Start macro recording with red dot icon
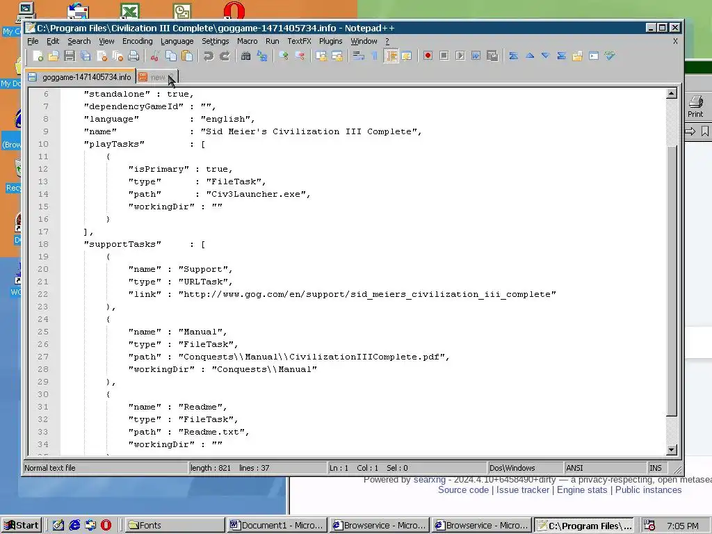This screenshot has width=712, height=534. click(x=428, y=56)
